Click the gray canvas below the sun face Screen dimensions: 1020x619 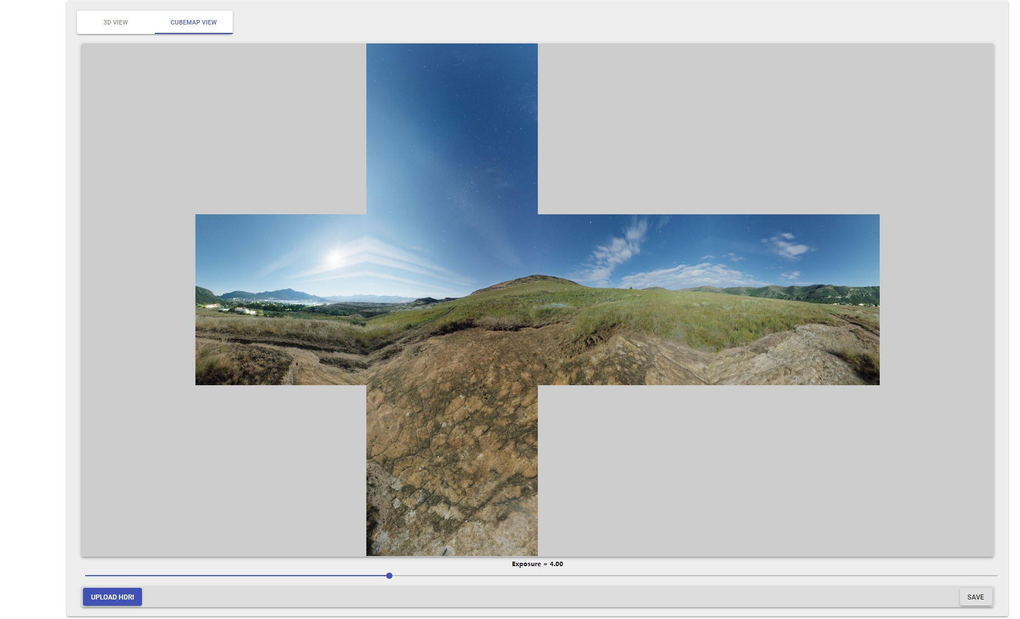pos(223,470)
